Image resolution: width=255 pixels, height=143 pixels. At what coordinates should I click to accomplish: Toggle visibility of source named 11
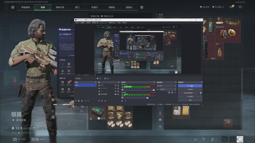115,91
